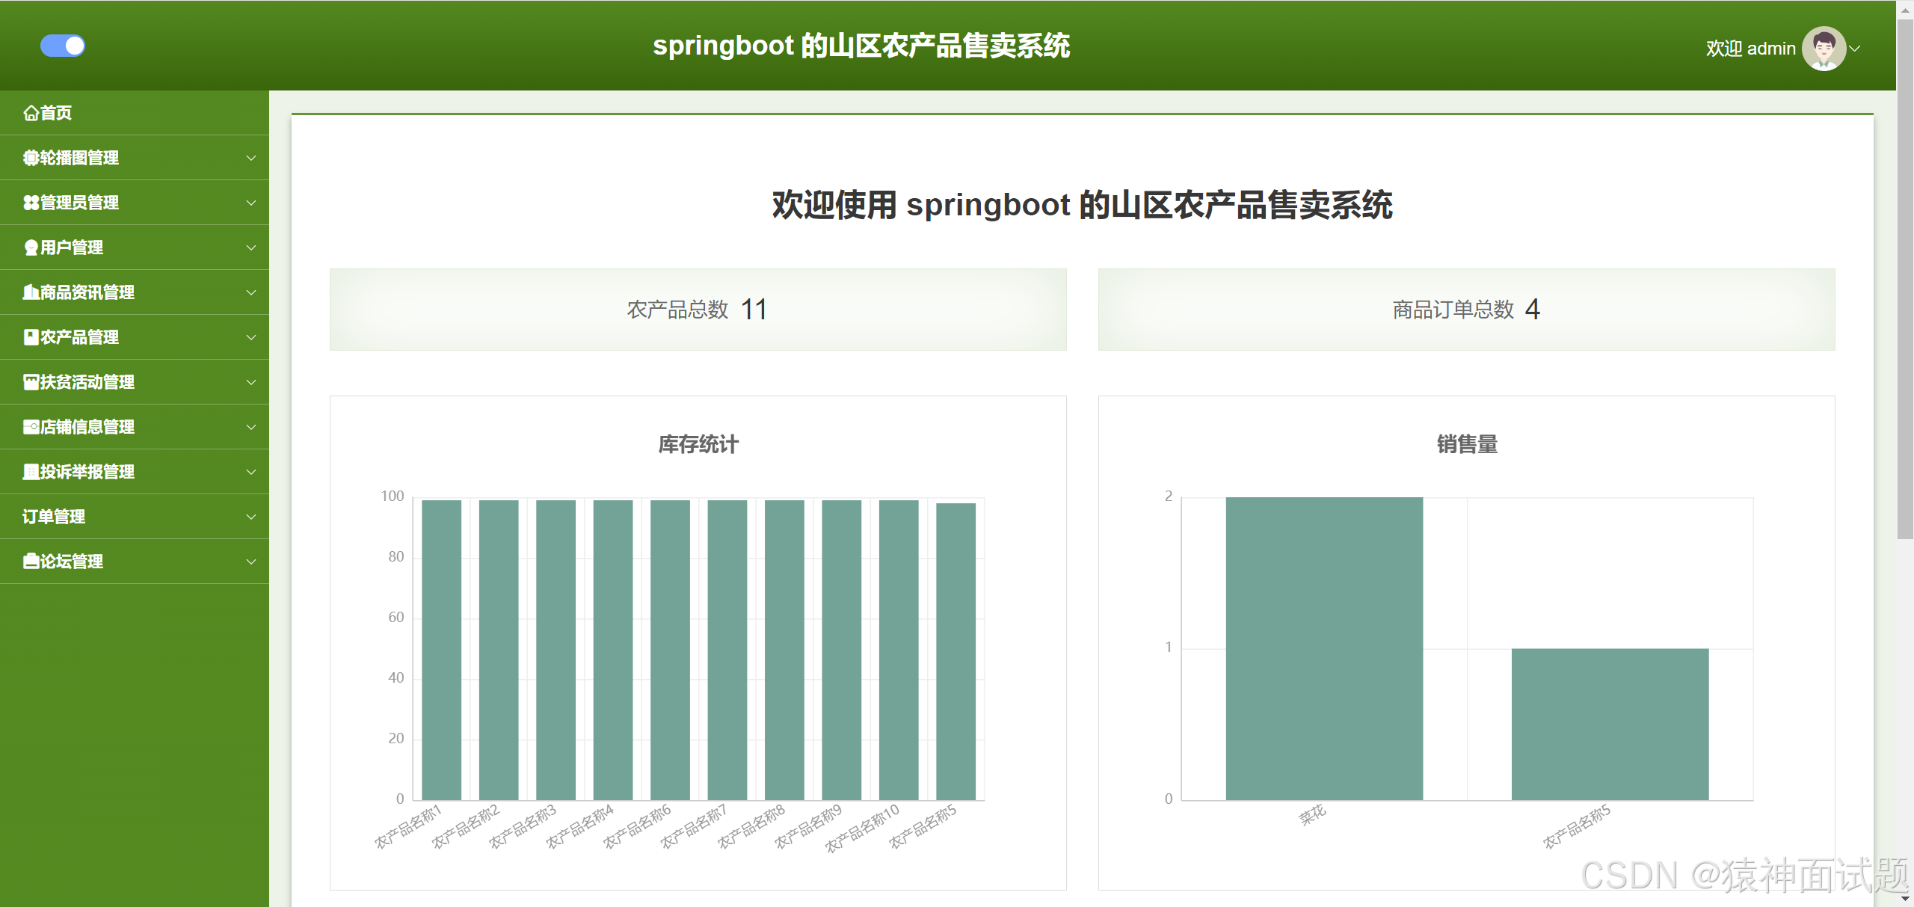1914x907 pixels.
Task: Click the 农产品总数 11 statistic card
Action: tap(698, 310)
